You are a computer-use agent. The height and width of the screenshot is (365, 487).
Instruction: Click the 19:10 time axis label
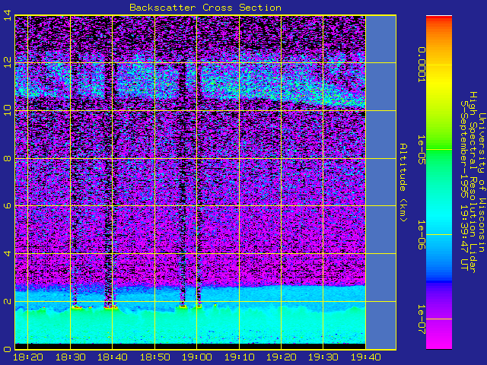pos(239,357)
